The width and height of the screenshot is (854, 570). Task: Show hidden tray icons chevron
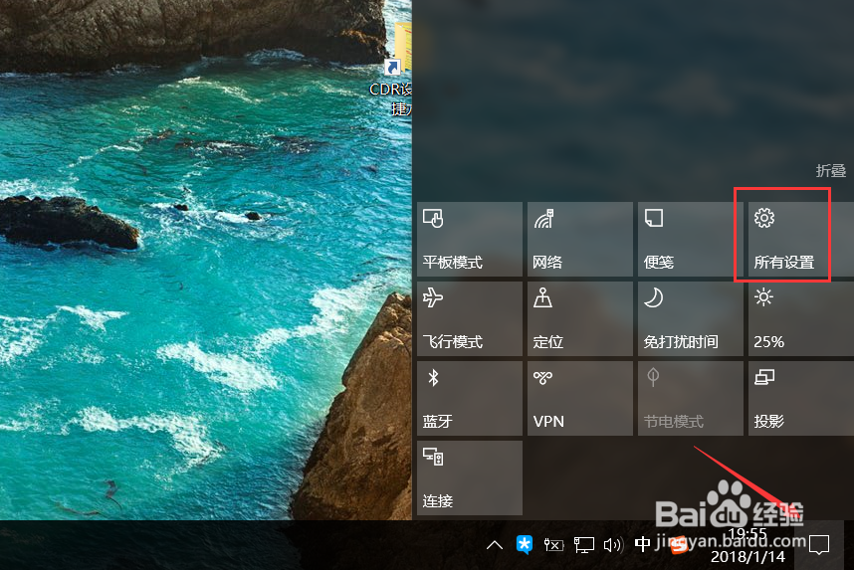pyautogui.click(x=495, y=544)
